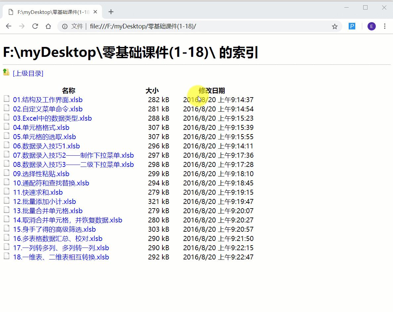
Task: Click the parent directory folder icon
Action: (x=6, y=72)
